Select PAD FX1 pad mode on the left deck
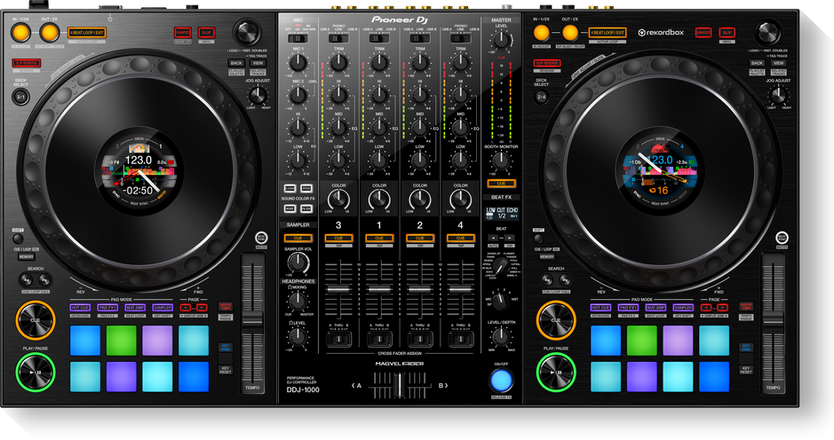 107,308
